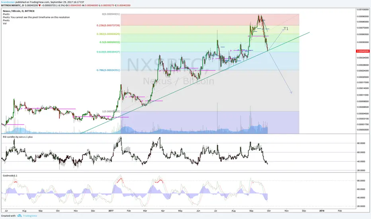Open the brandonian author profile link
Image resolution: width=371 pixels, height=219 pixels.
click(8, 2)
